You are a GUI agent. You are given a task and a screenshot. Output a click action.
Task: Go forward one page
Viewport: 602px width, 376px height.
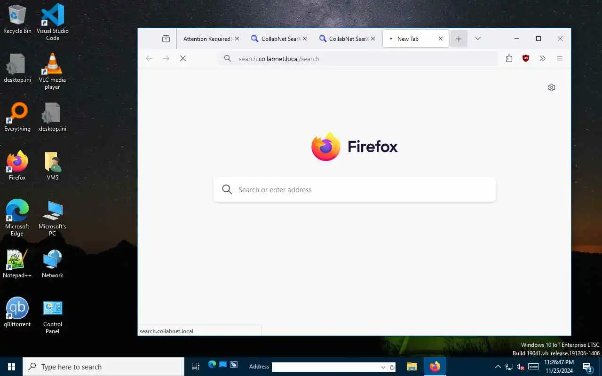click(x=166, y=58)
